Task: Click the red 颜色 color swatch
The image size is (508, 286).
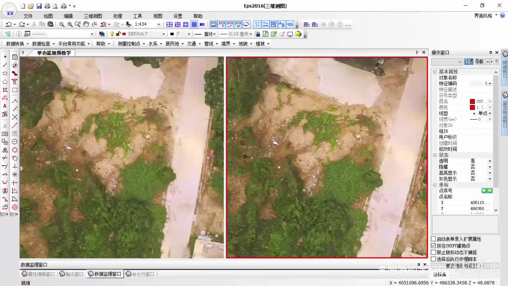Action: 472,107
